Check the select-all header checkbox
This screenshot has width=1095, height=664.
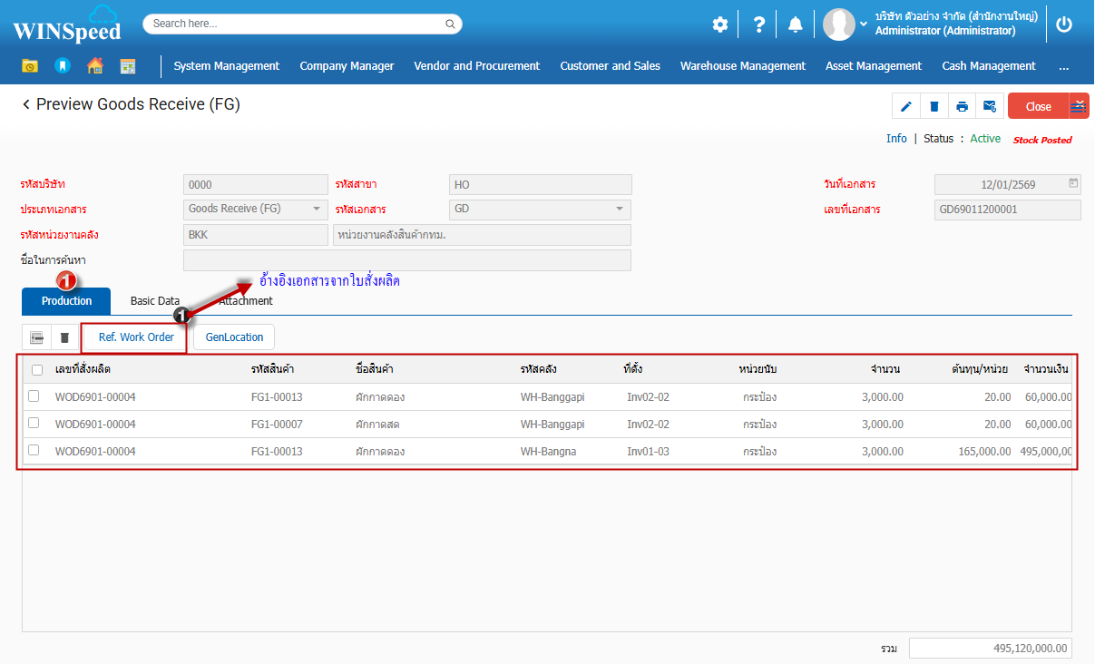37,370
